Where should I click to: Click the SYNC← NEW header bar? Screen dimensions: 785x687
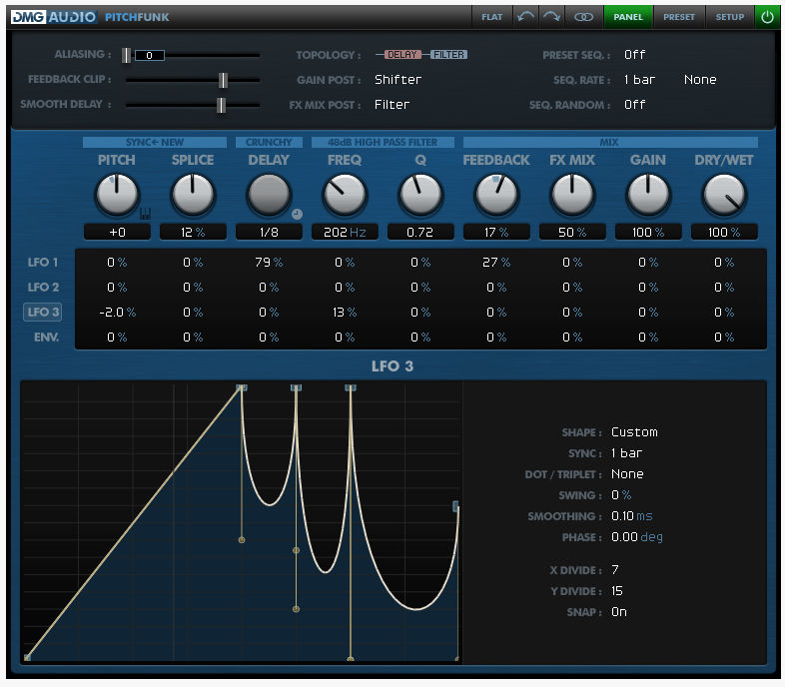pyautogui.click(x=155, y=142)
